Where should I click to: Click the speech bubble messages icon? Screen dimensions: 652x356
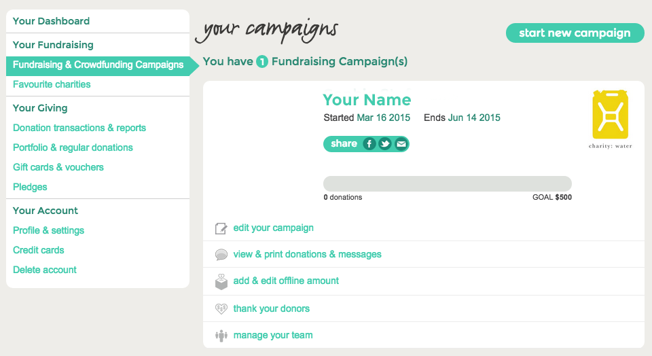[x=221, y=255]
